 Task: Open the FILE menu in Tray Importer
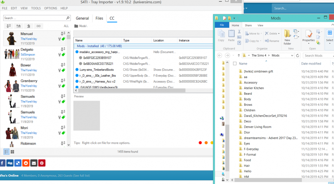point(5,8)
